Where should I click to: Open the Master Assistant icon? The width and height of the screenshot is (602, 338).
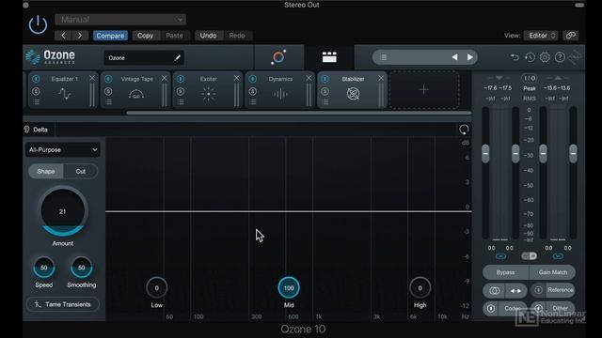(278, 57)
